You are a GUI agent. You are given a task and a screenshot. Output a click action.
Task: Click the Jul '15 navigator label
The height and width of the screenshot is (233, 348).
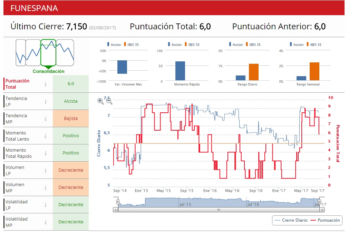coord(185,204)
